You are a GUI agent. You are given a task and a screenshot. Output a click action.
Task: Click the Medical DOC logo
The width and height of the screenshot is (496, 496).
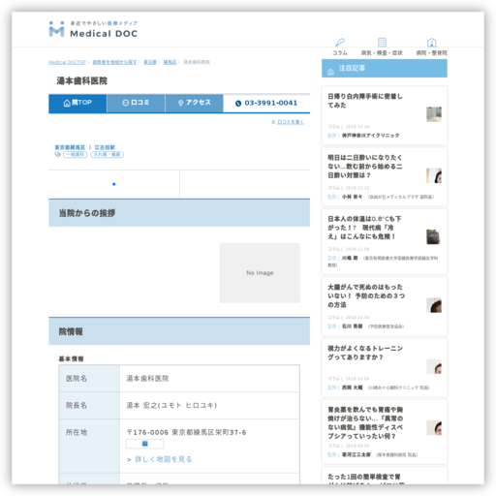point(93,29)
